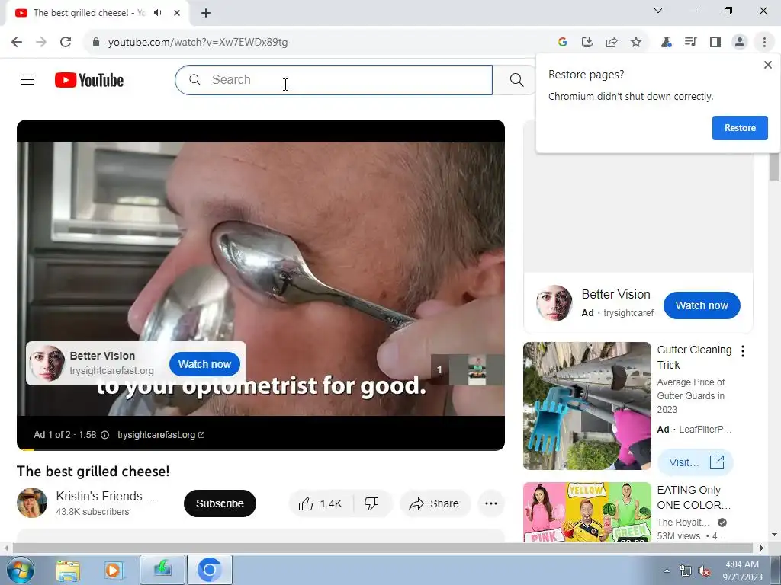Click the magnifier search button

(x=516, y=79)
